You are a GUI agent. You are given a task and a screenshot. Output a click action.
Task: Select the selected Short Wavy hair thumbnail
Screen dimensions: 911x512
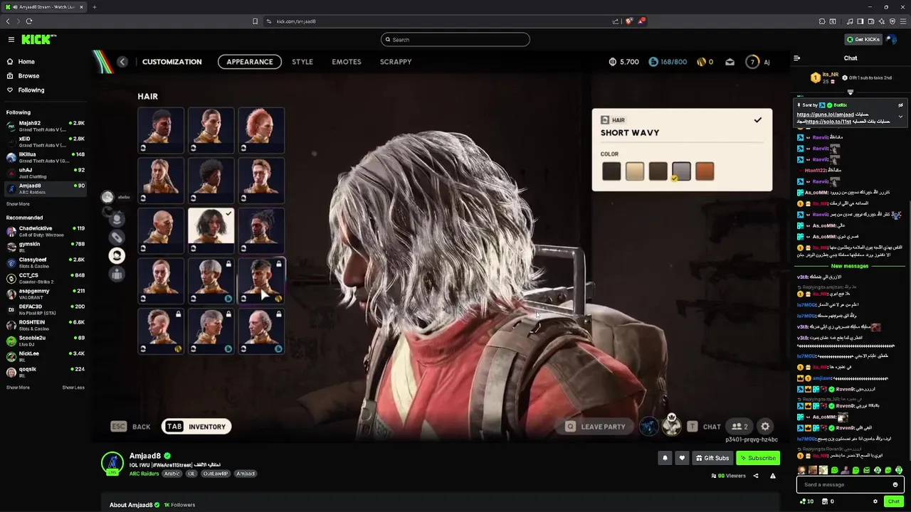pyautogui.click(x=211, y=230)
